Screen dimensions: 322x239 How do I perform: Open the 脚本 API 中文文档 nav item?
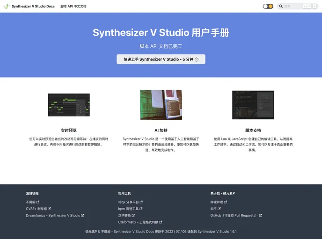point(73,7)
